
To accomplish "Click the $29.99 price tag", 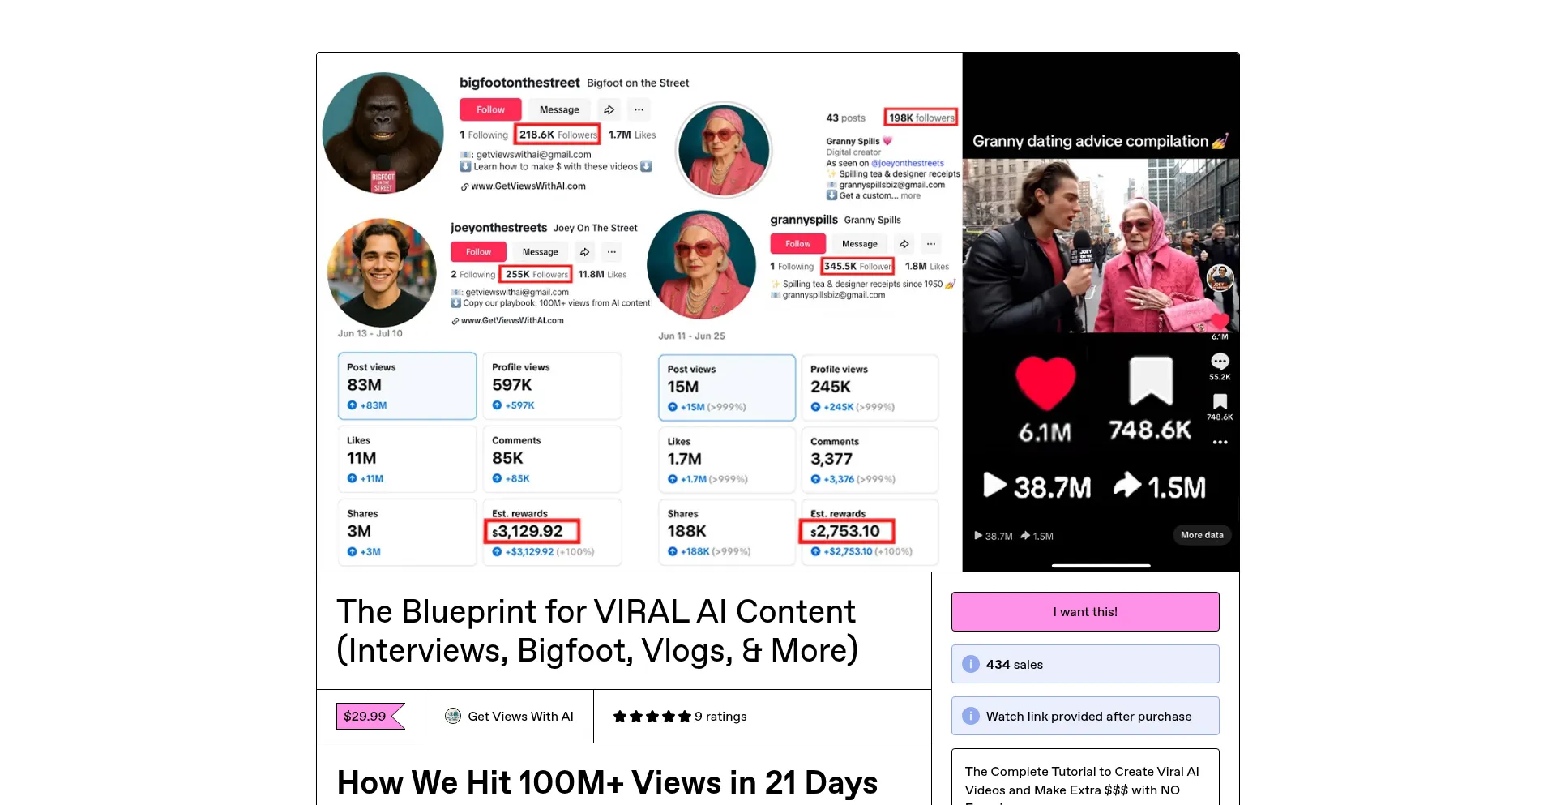I will point(370,716).
